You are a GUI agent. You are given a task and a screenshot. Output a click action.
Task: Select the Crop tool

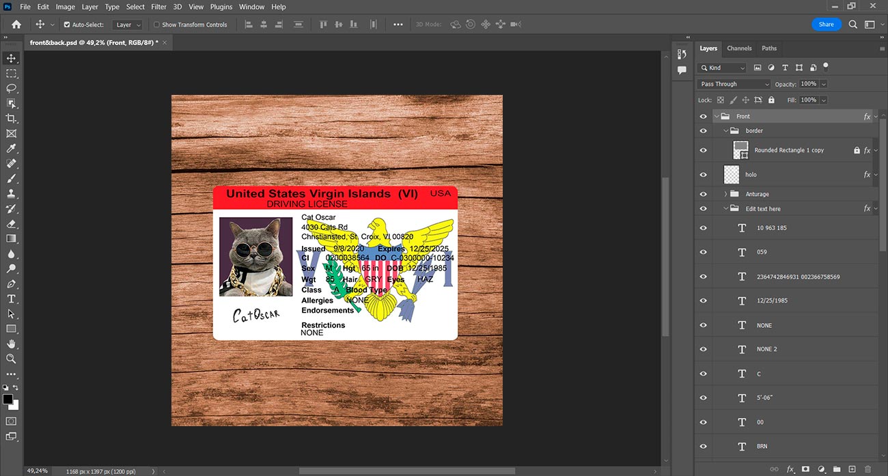[x=12, y=118]
